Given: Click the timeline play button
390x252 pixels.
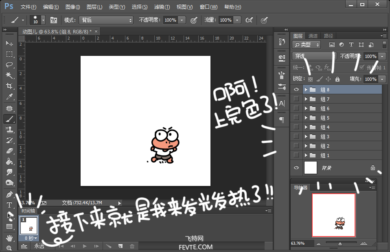Looking at the screenshot, I should click(85, 246).
